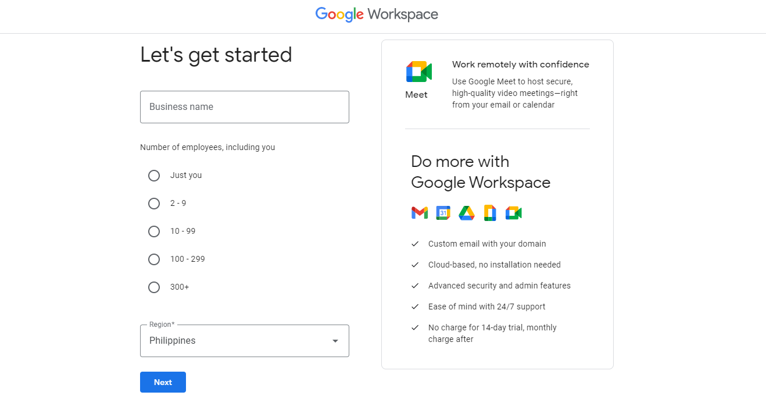Click the Google Calendar icon
The height and width of the screenshot is (399, 766).
click(443, 213)
